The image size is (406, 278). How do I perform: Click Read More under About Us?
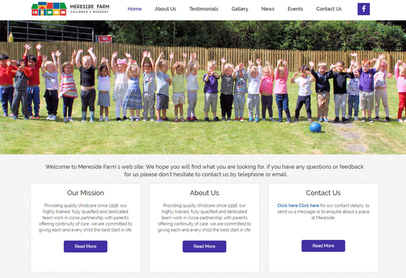(x=204, y=246)
